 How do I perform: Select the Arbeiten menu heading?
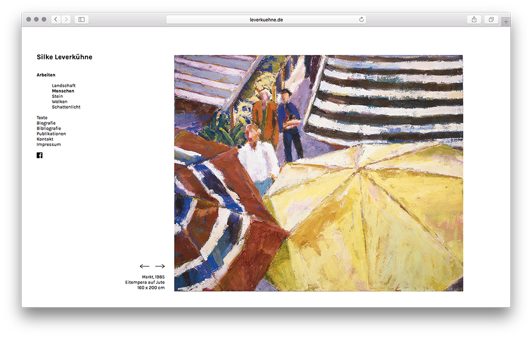tap(46, 75)
